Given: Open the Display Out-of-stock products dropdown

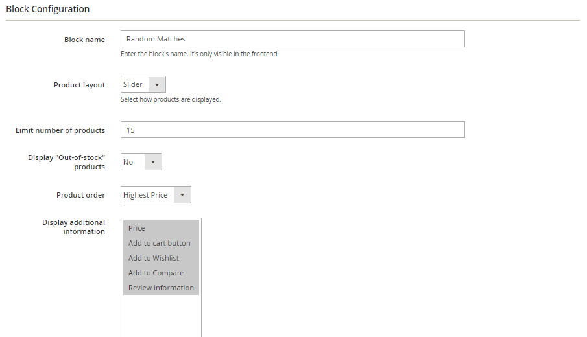Looking at the screenshot, I should [141, 162].
